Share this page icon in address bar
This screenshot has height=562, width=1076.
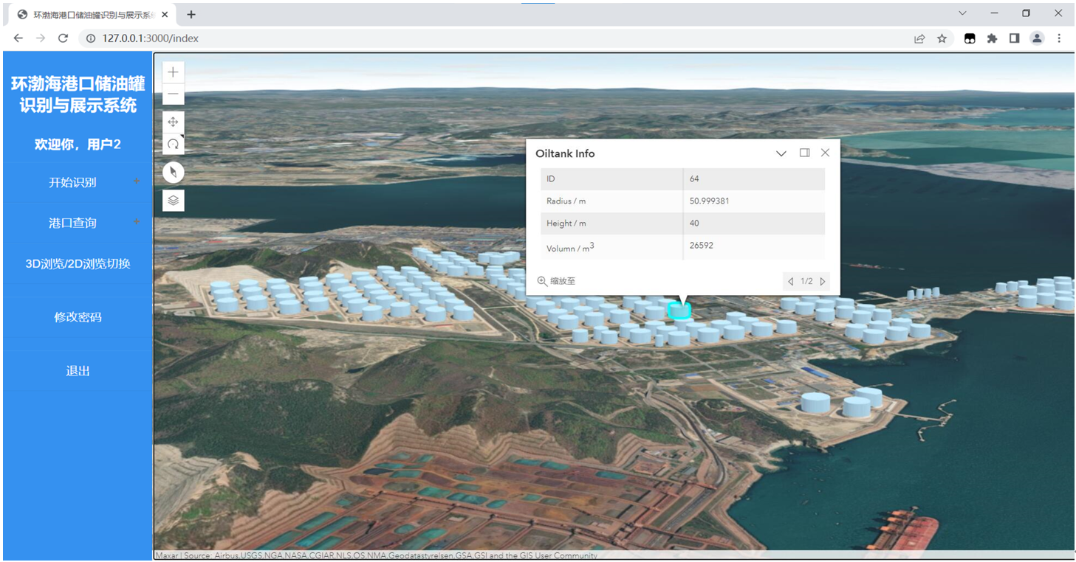[x=919, y=38]
